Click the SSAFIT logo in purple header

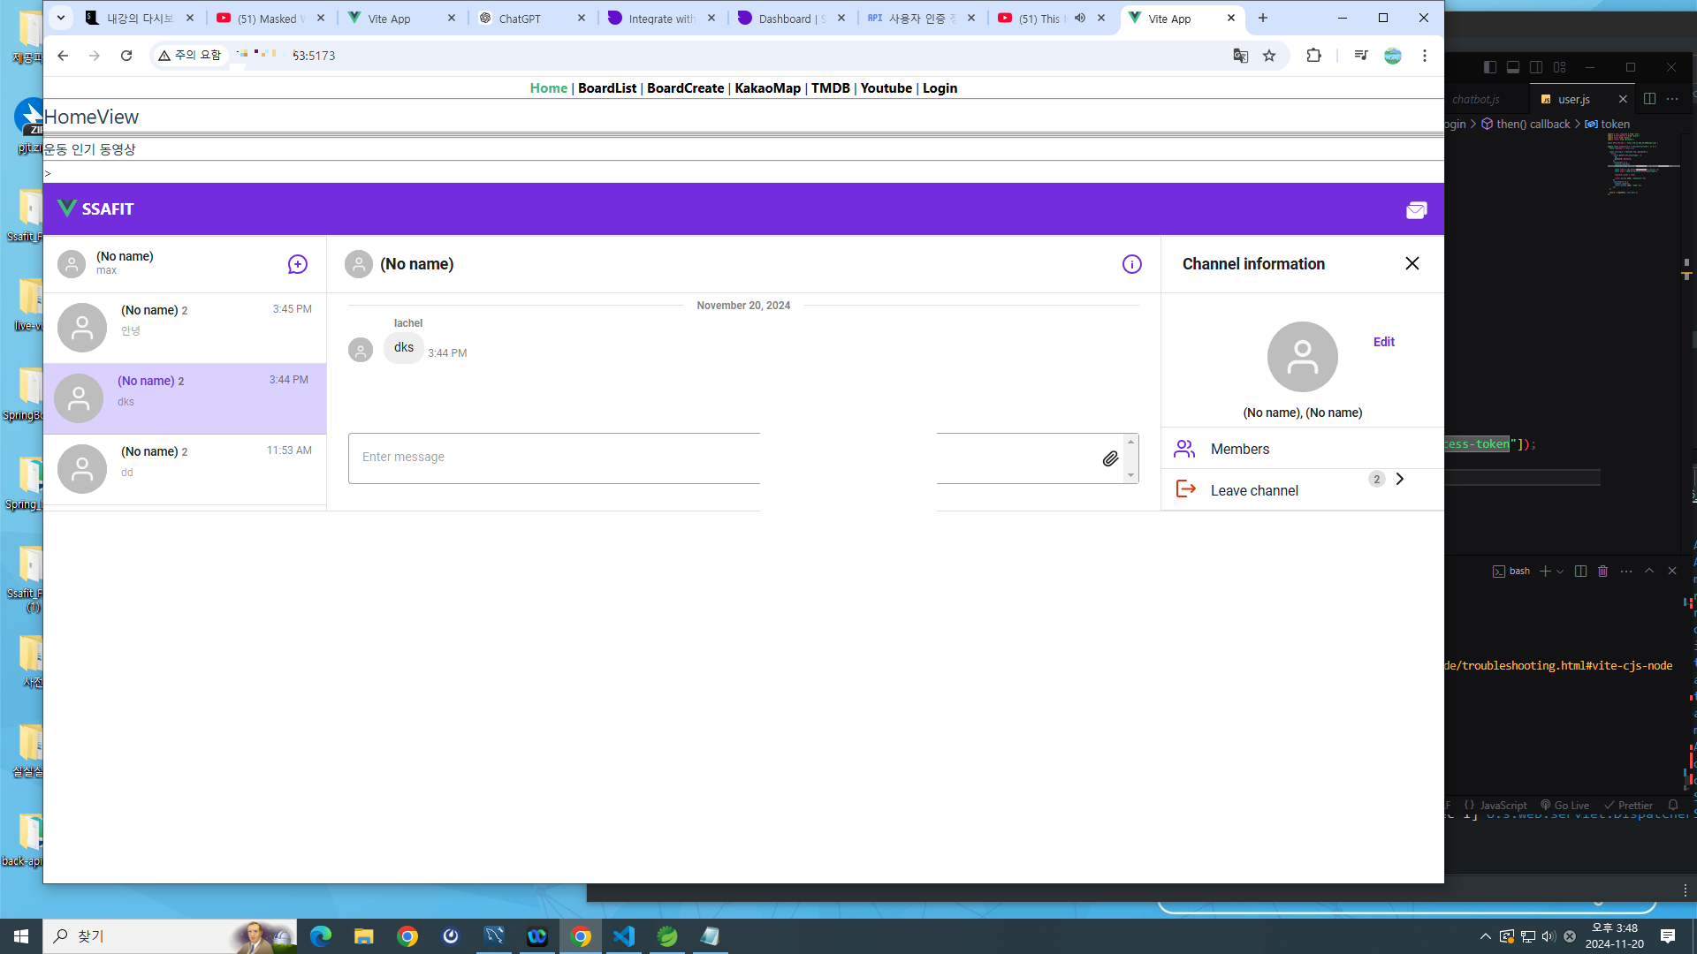pyautogui.click(x=95, y=208)
